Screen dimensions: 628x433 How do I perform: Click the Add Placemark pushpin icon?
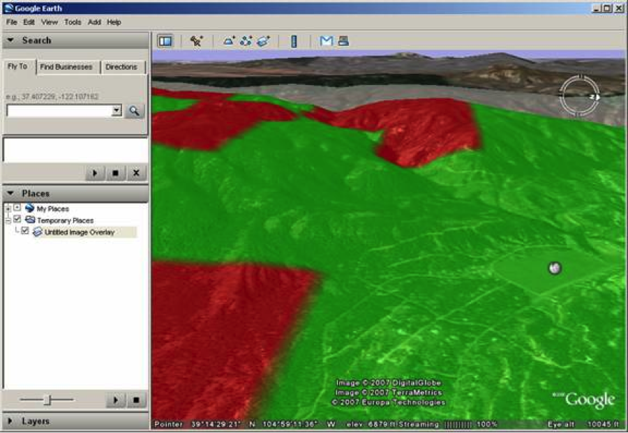pos(197,41)
